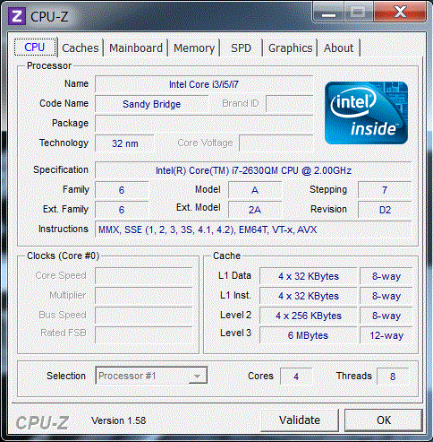Open the Mainboard tab
The width and height of the screenshot is (433, 442).
coord(136,48)
